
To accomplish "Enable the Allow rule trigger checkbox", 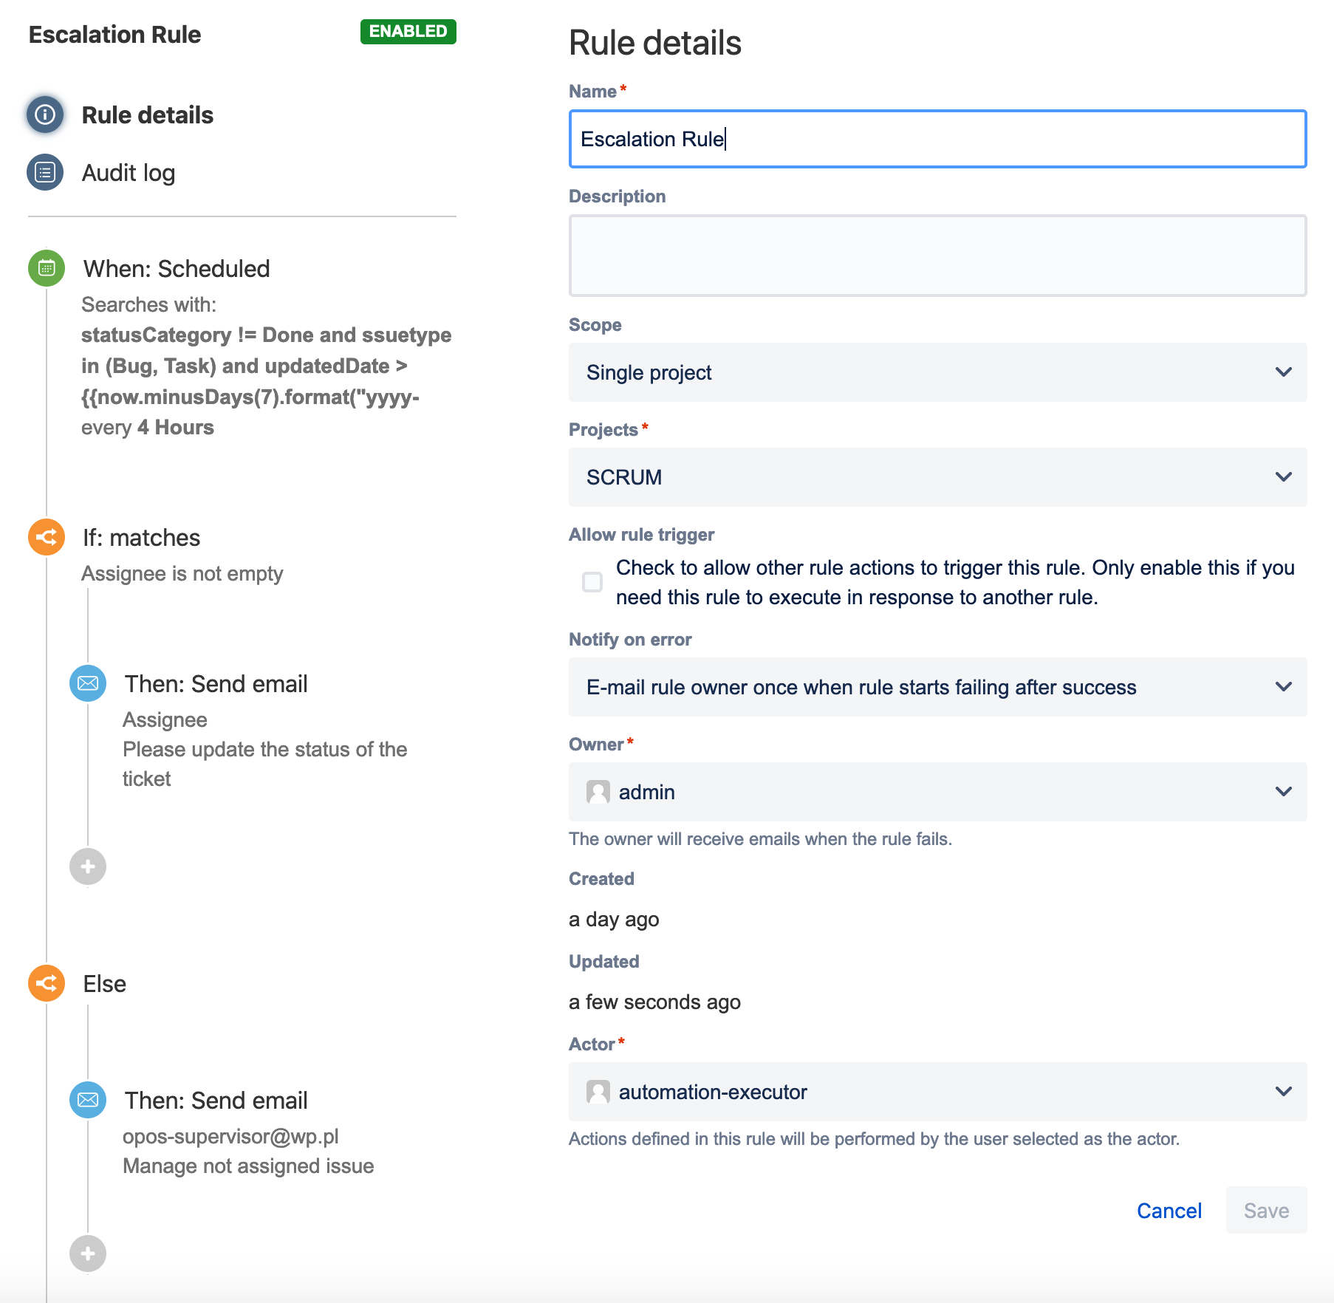I will coord(592,582).
